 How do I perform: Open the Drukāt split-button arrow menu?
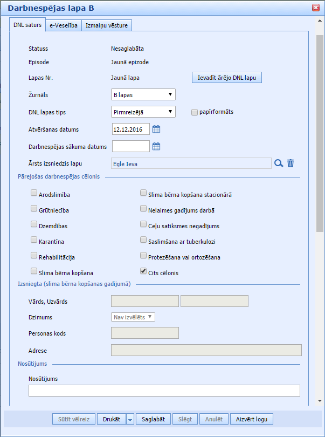point(130,419)
